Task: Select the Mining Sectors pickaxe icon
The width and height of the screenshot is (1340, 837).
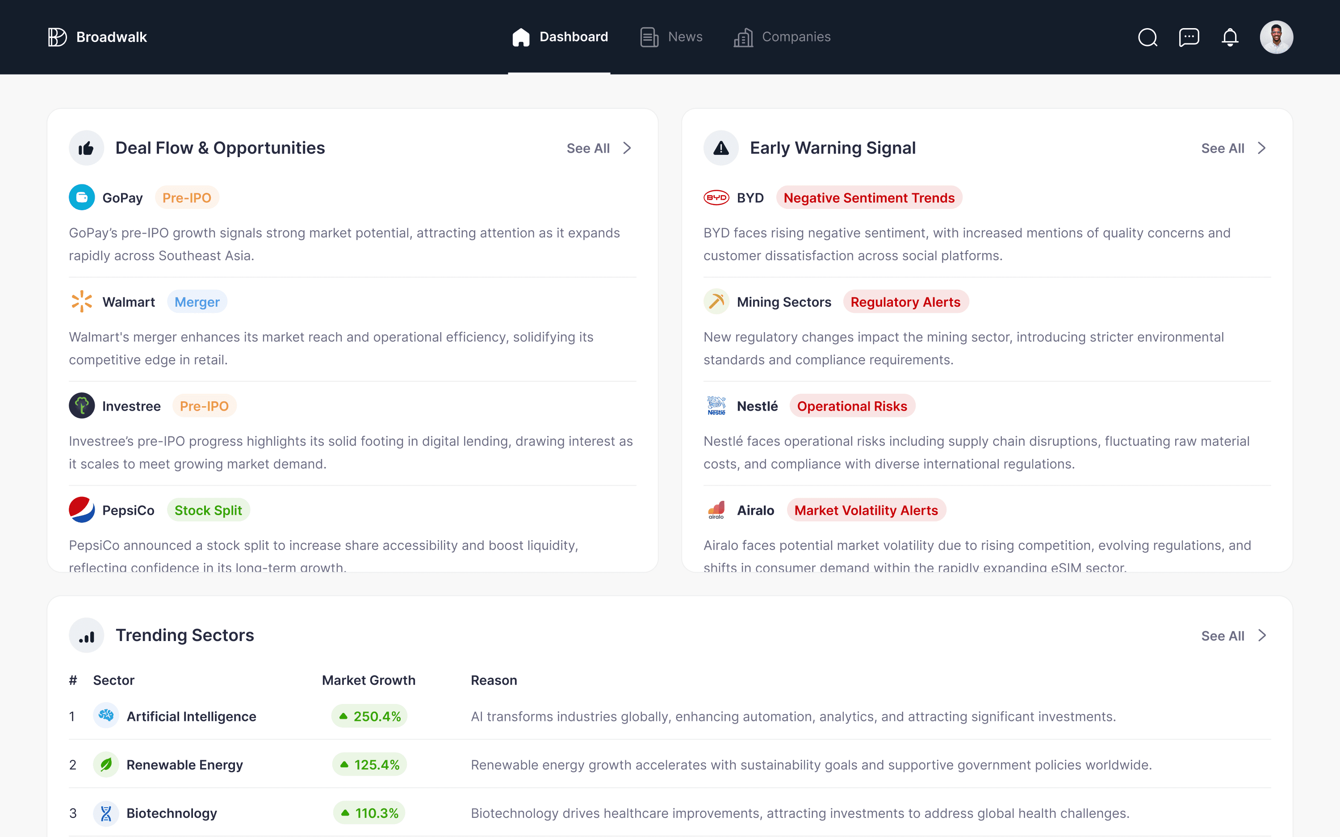Action: [716, 301]
